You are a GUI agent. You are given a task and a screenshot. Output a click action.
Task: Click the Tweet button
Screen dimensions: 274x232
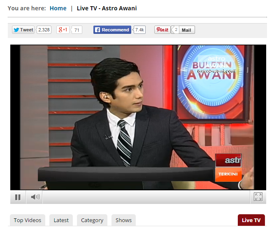[x=23, y=30]
